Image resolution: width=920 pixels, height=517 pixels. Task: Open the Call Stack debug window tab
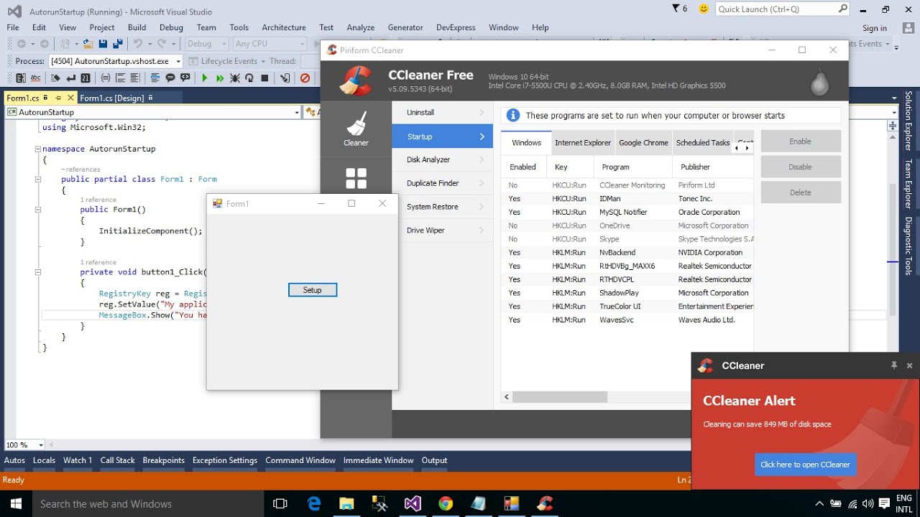click(118, 460)
